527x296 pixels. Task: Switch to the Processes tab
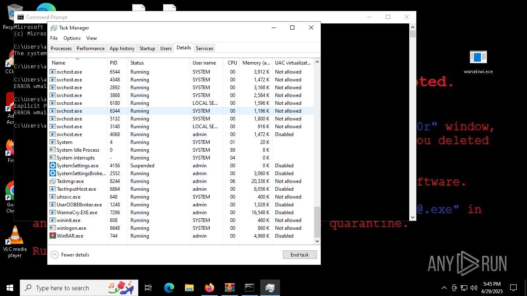(x=61, y=49)
